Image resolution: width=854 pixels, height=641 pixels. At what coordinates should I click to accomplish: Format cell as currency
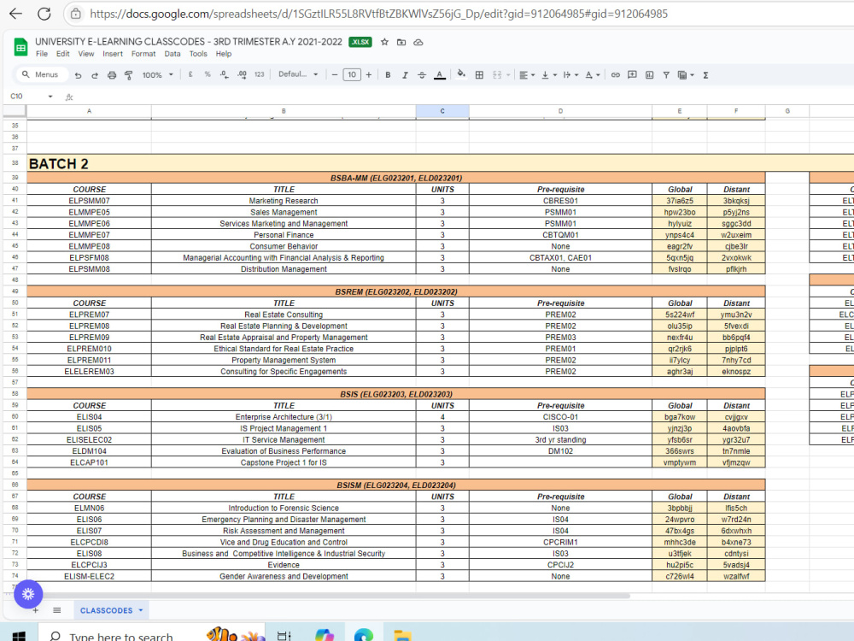190,74
